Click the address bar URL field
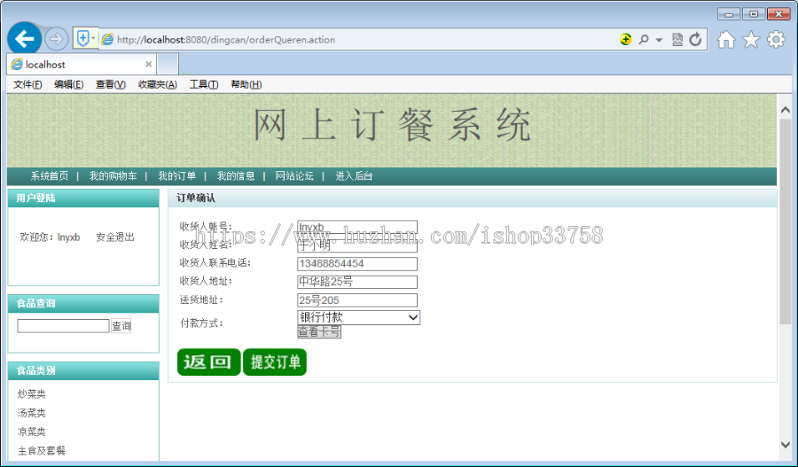The width and height of the screenshot is (798, 467). 356,40
